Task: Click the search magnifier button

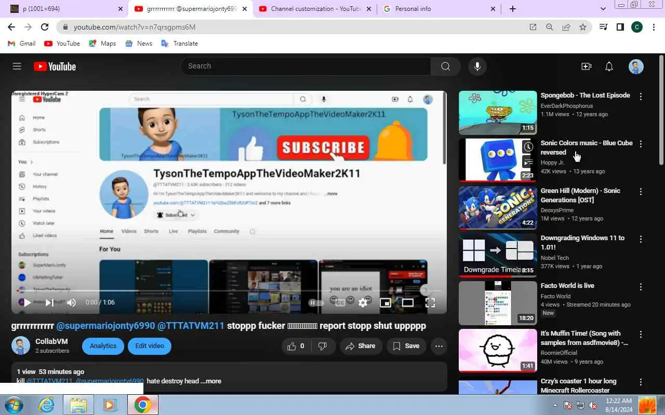Action: tap(445, 66)
